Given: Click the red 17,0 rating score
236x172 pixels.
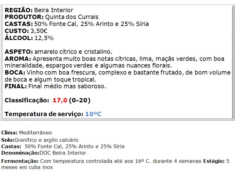Looking at the screenshot, I should pos(60,100).
